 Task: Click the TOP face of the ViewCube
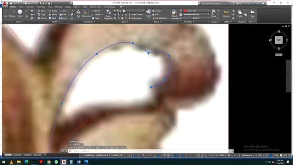[279, 40]
